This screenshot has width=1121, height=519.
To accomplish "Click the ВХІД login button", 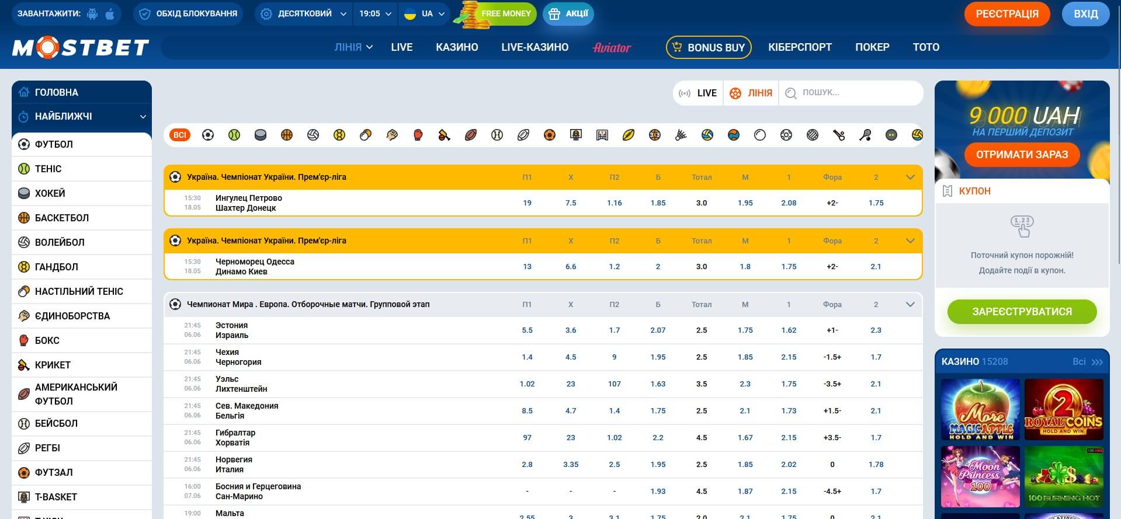I will (1085, 14).
